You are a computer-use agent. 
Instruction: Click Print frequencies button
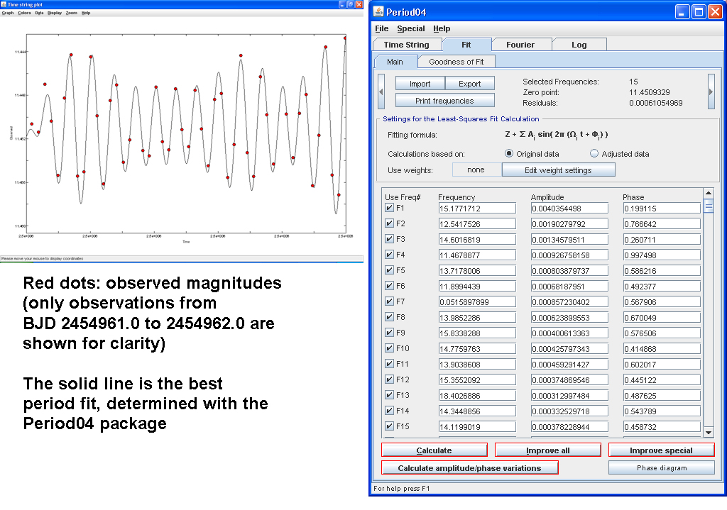[x=444, y=101]
